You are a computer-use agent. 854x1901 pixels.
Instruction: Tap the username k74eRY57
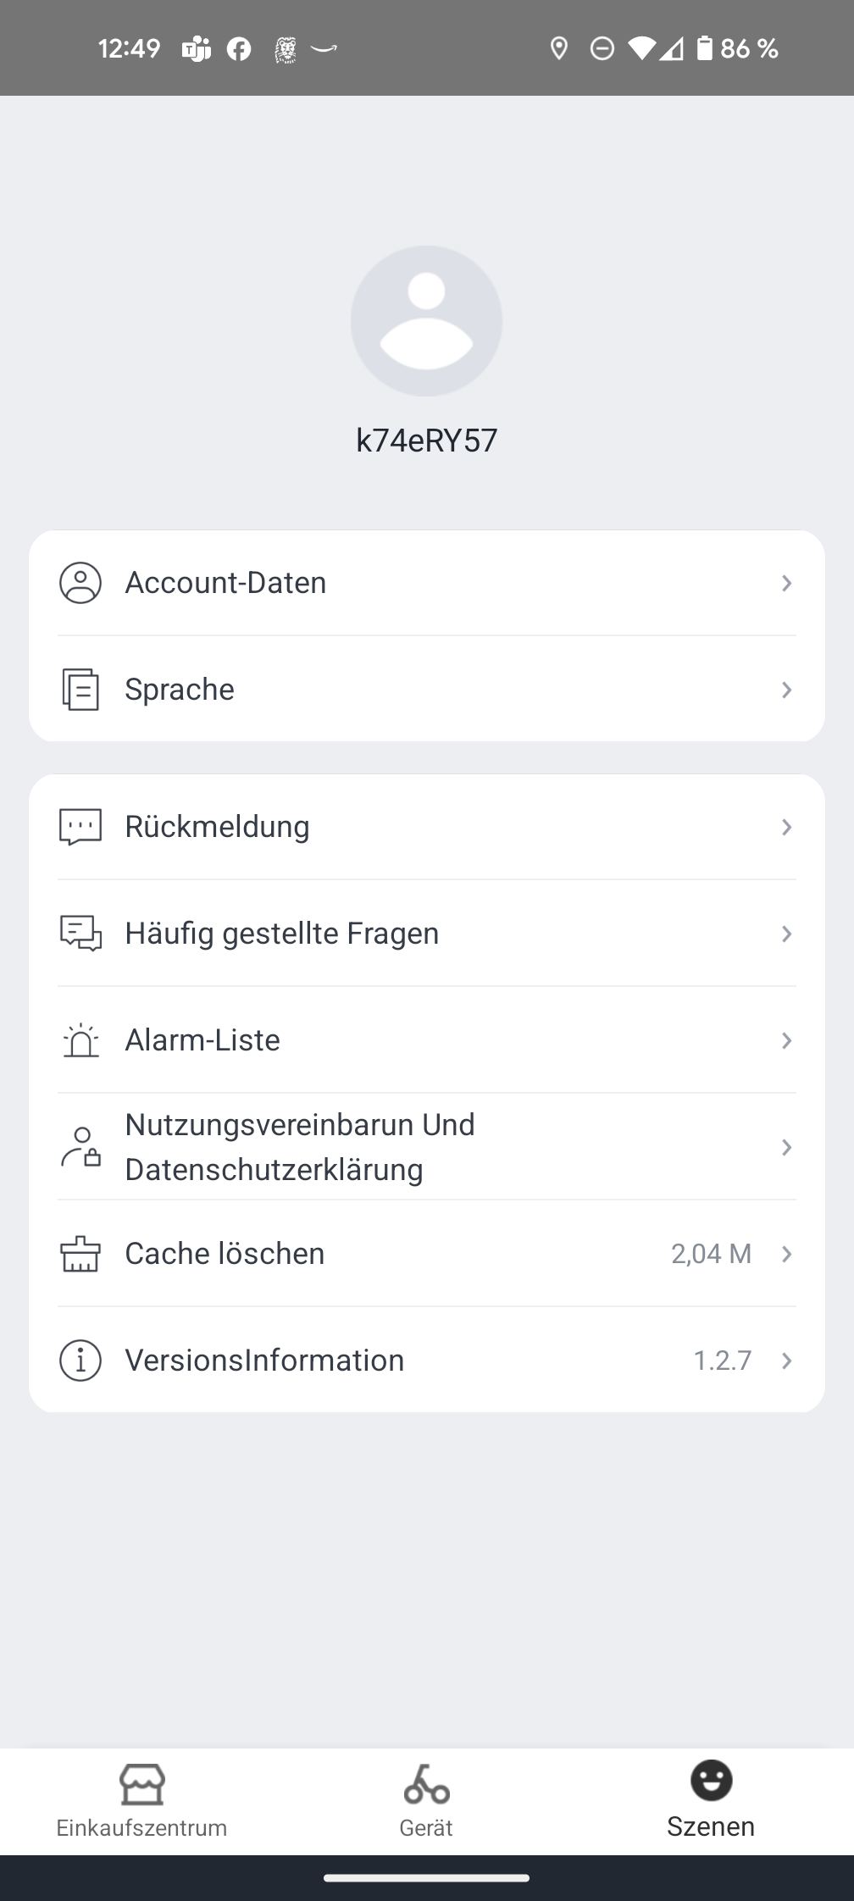click(426, 441)
